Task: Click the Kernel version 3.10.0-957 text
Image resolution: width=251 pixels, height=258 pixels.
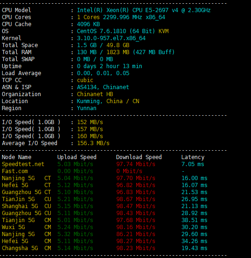Action: tap(111, 38)
